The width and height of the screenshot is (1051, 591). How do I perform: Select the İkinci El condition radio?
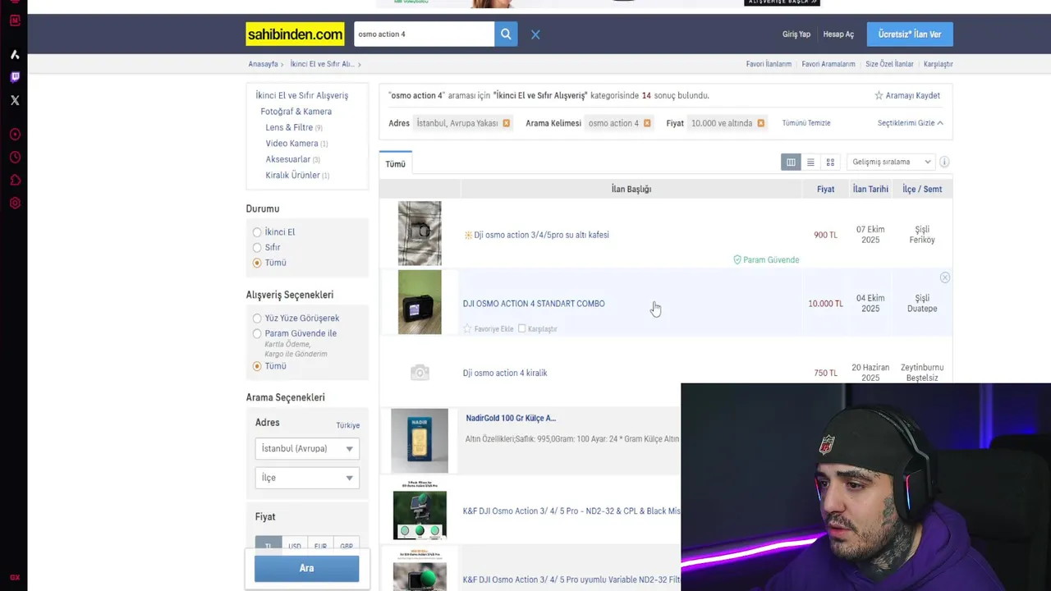257,232
